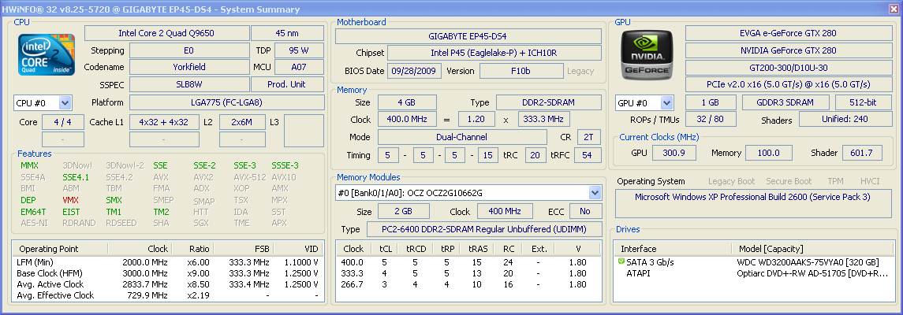The width and height of the screenshot is (903, 315).
Task: Click the Operating Point column header
Action: pos(61,249)
